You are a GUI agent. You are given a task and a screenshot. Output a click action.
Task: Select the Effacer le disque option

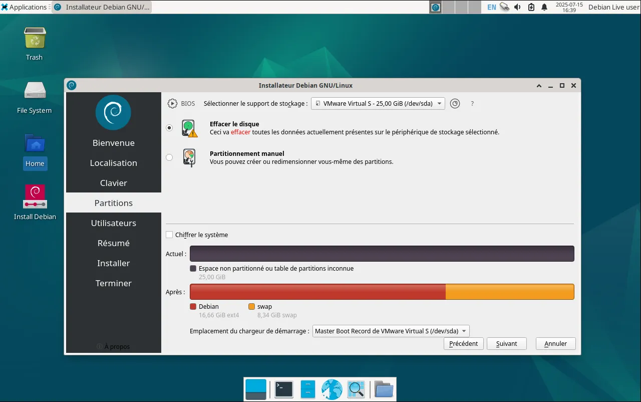(x=169, y=128)
